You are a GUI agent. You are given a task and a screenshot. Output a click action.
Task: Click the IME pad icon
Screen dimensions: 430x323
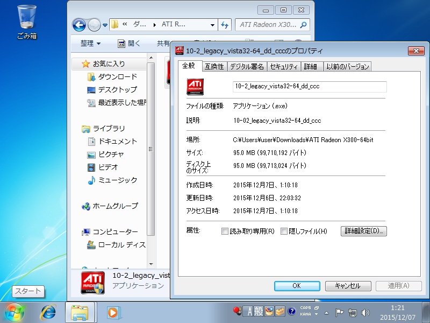pyautogui.click(x=269, y=312)
